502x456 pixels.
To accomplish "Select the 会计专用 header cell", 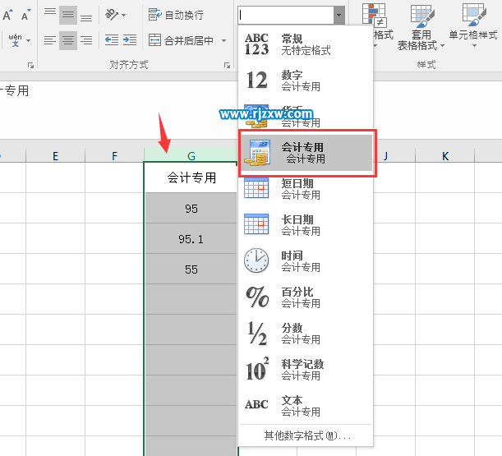I will click(x=191, y=177).
